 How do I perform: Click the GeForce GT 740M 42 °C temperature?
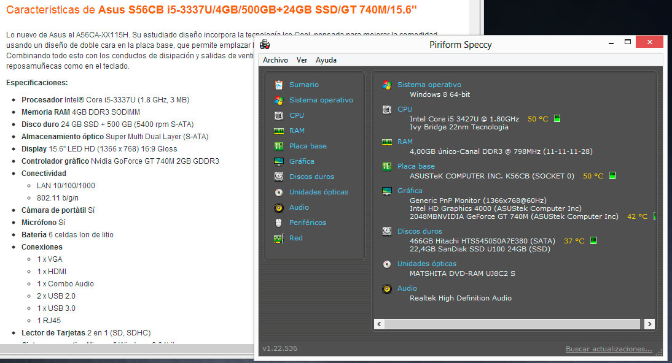click(x=637, y=216)
